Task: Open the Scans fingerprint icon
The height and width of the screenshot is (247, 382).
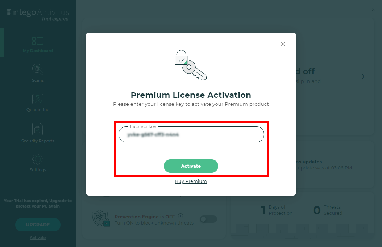Action: (x=38, y=69)
